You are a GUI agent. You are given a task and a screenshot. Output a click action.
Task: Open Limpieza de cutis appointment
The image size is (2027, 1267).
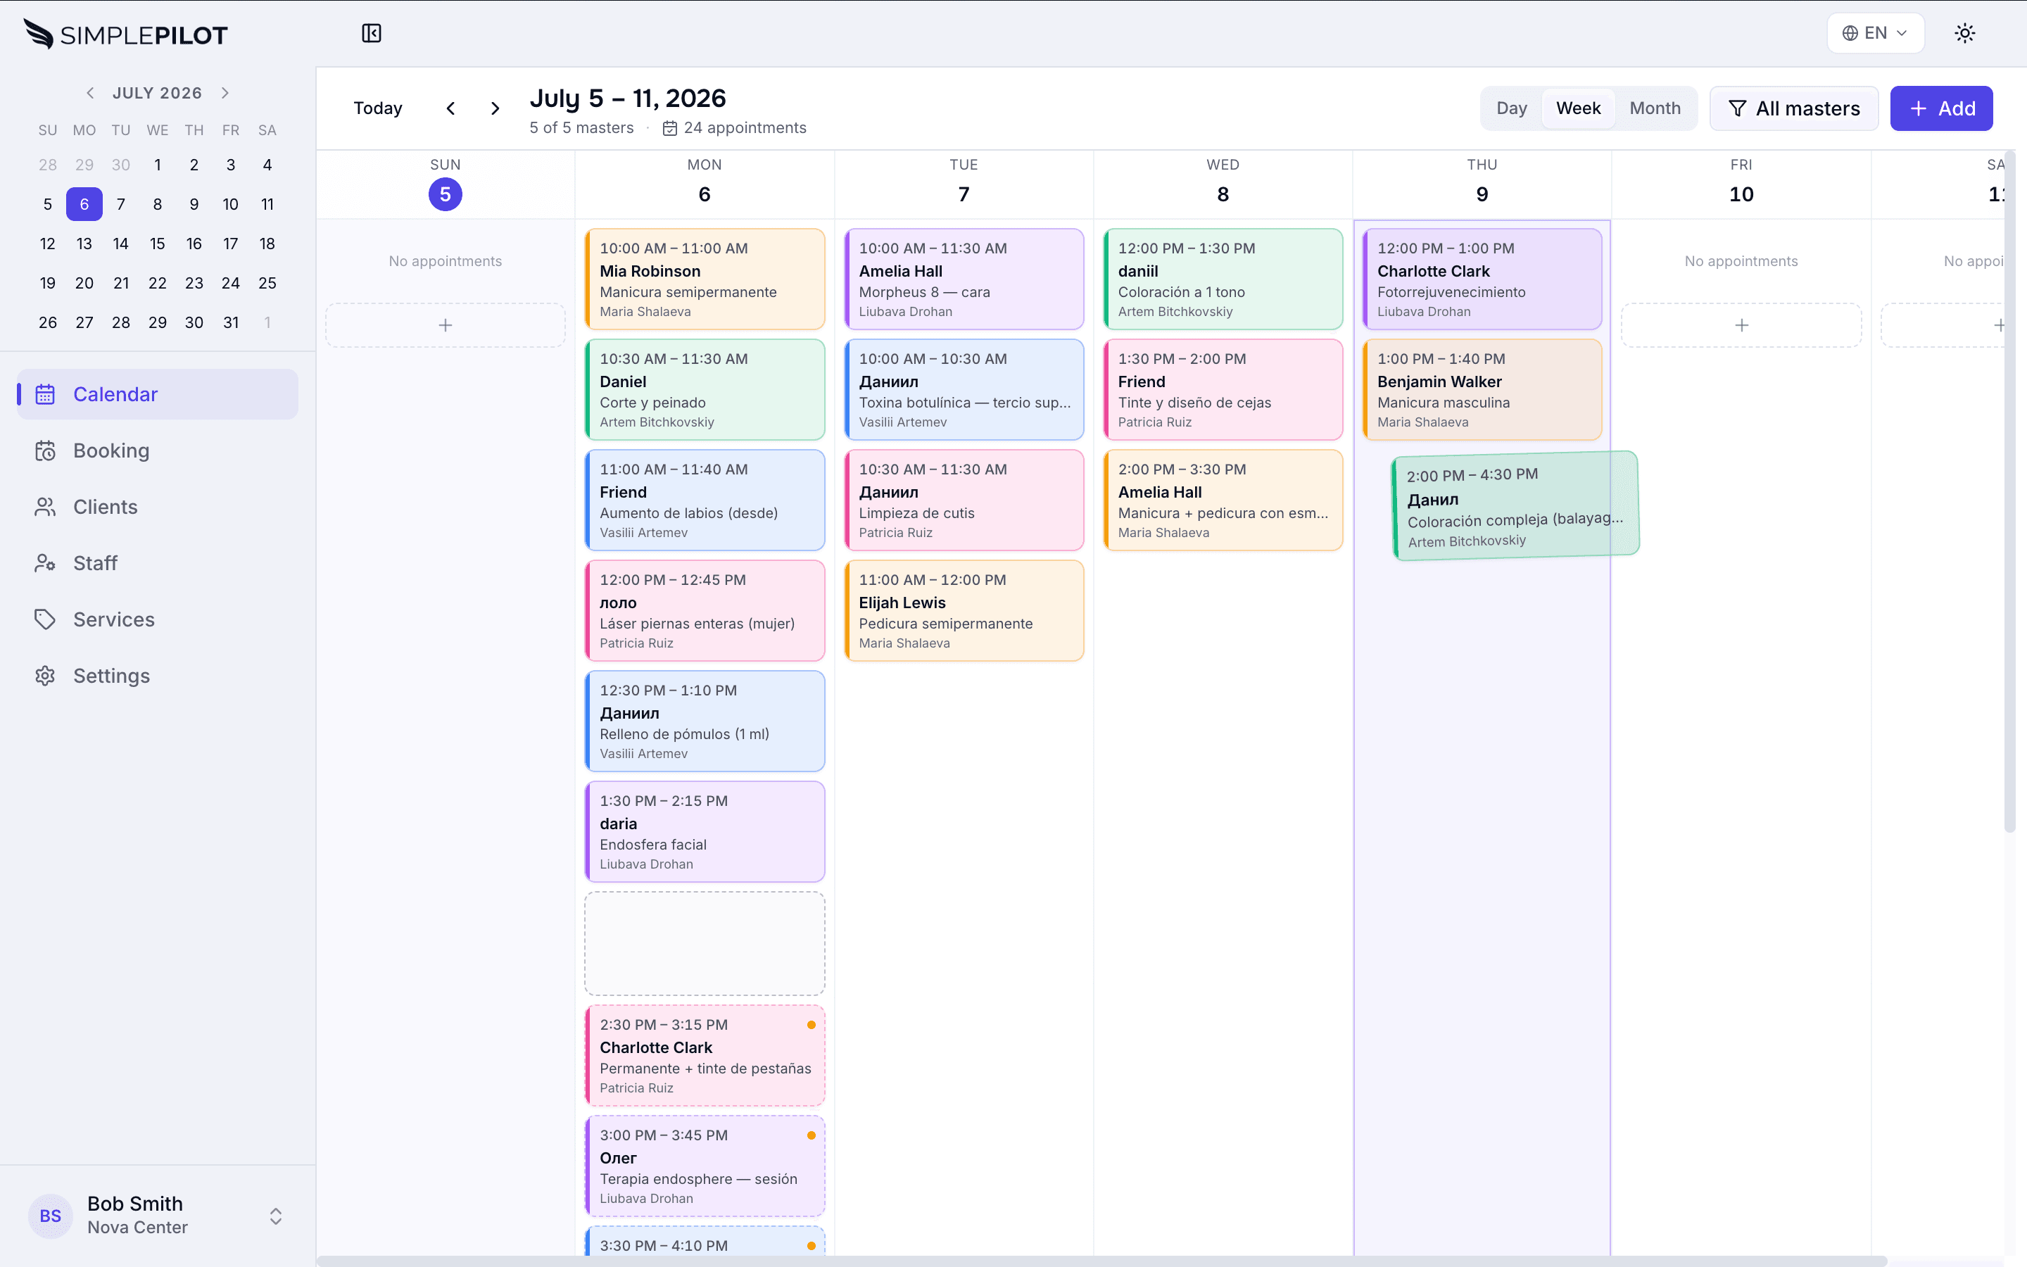tap(964, 500)
